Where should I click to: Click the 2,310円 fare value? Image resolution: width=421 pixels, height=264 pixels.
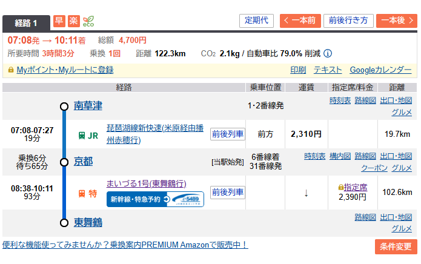click(306, 134)
